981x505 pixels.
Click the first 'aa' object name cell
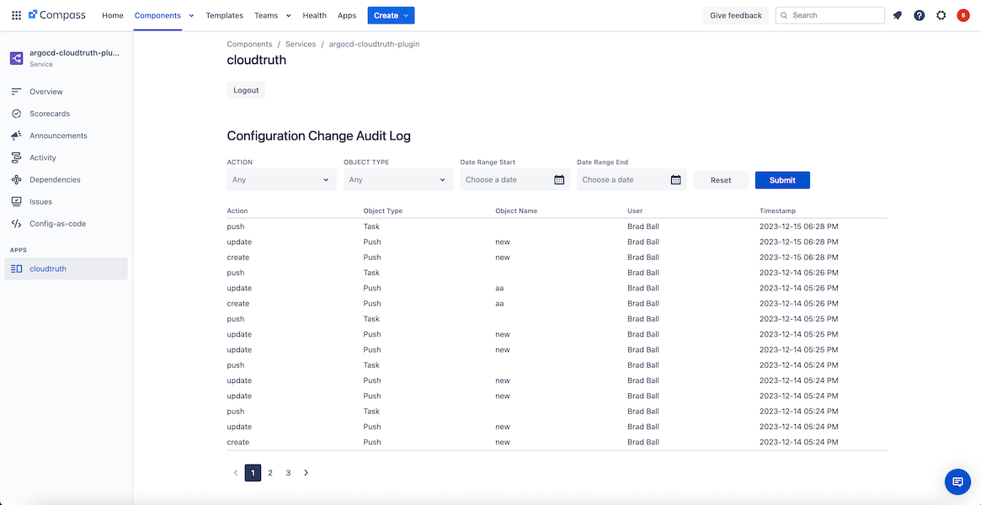point(499,288)
